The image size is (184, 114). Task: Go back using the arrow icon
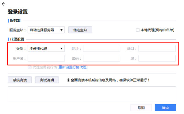point(3,4)
